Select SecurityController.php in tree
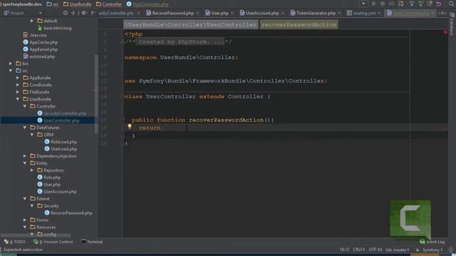The width and height of the screenshot is (456, 256). (62, 113)
